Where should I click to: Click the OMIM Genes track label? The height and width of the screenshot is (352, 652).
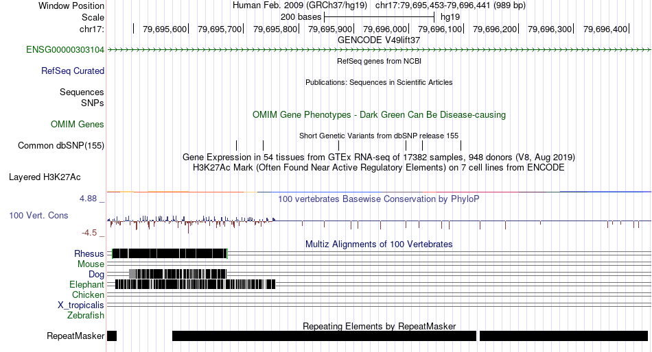click(78, 124)
